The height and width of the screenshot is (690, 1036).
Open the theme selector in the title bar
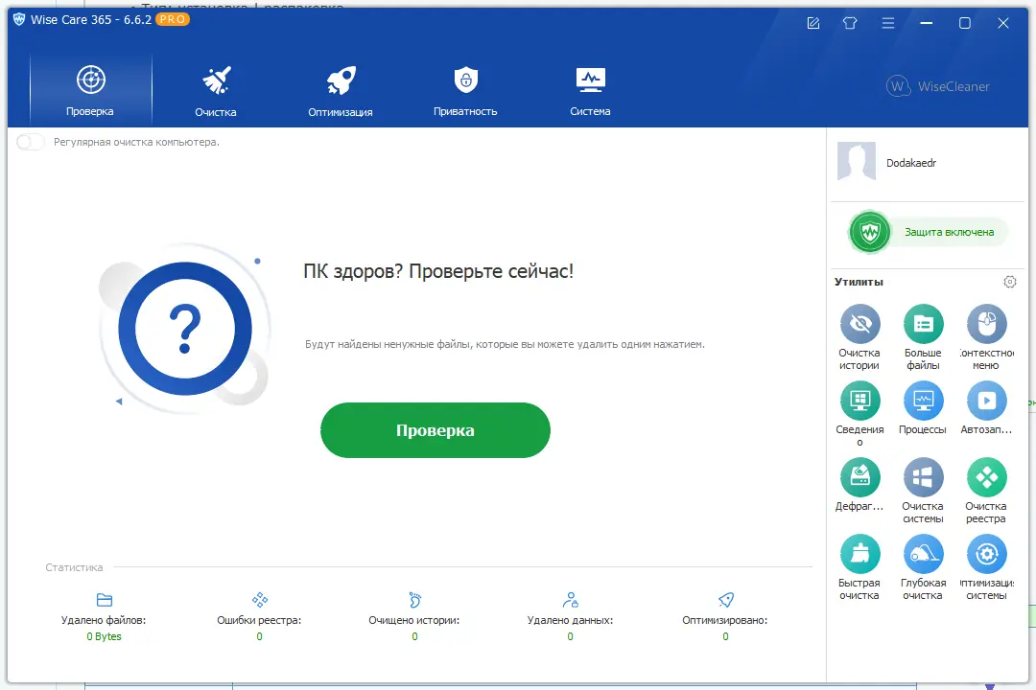coord(850,22)
